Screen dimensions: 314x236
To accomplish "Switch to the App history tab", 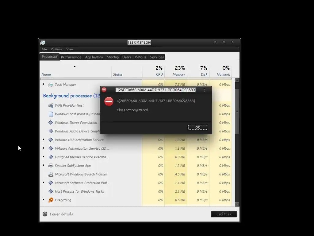I will [94, 57].
